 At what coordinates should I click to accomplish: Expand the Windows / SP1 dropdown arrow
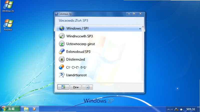point(140,29)
